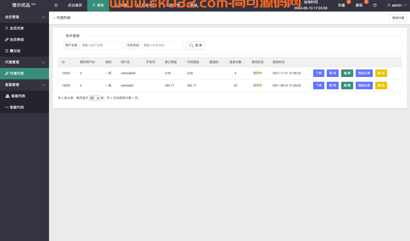Click date 2021-08-07 21:29:00

[287, 86]
